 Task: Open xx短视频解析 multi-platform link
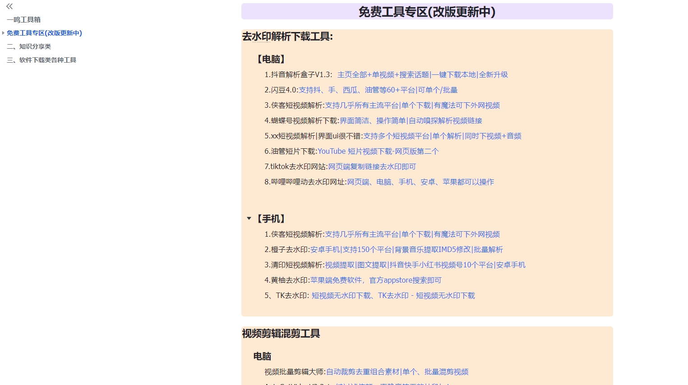tap(442, 136)
